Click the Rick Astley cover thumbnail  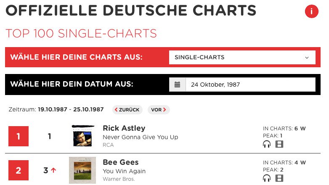point(82,136)
